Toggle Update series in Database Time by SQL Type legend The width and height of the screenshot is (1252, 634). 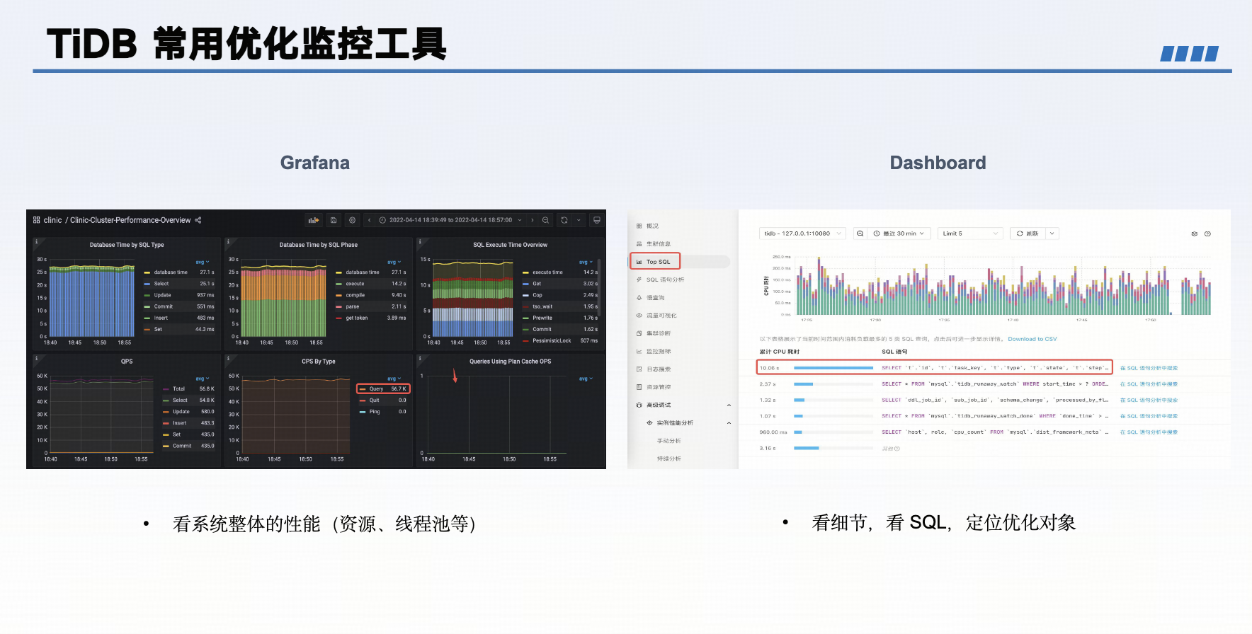tap(162, 295)
